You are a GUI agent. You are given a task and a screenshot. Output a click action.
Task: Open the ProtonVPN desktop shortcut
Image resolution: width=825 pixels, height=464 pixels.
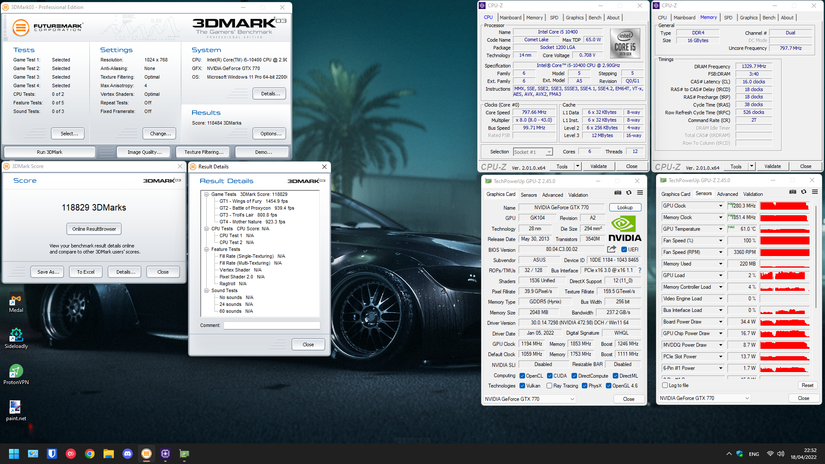pyautogui.click(x=16, y=375)
